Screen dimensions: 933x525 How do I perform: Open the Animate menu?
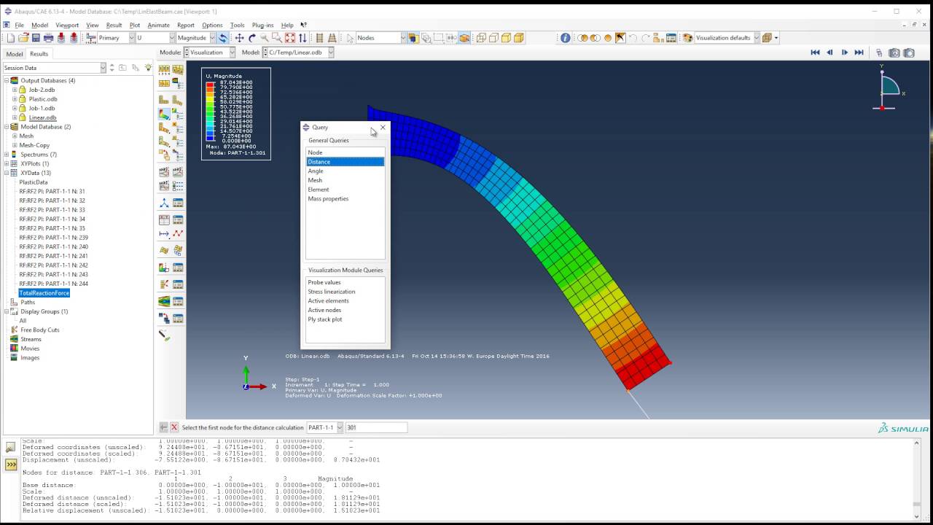click(158, 25)
